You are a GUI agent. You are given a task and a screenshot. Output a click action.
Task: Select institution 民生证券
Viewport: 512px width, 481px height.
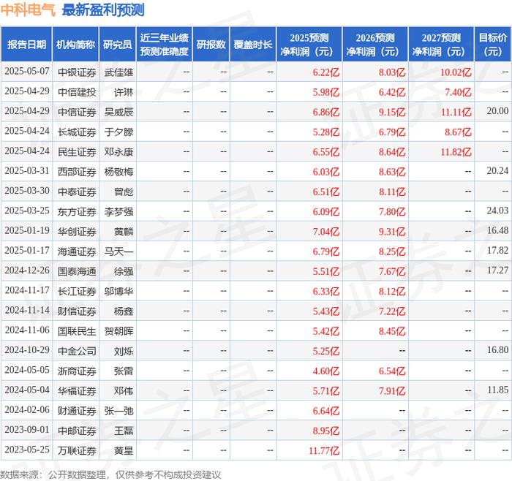pos(77,152)
